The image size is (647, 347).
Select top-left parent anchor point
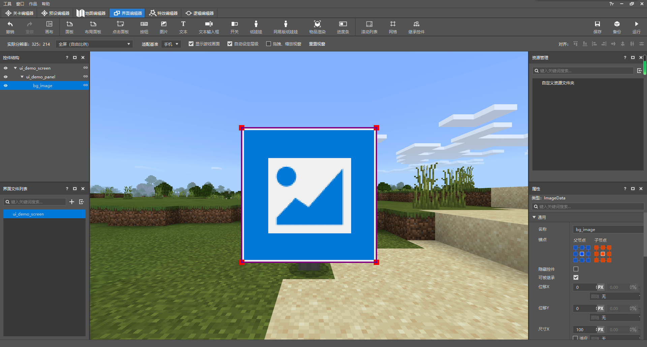tap(576, 247)
